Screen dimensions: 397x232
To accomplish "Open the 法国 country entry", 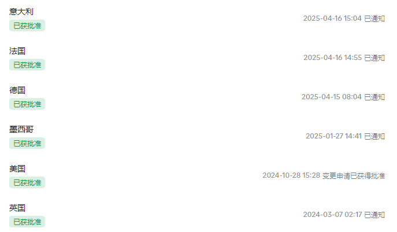I will point(17,51).
